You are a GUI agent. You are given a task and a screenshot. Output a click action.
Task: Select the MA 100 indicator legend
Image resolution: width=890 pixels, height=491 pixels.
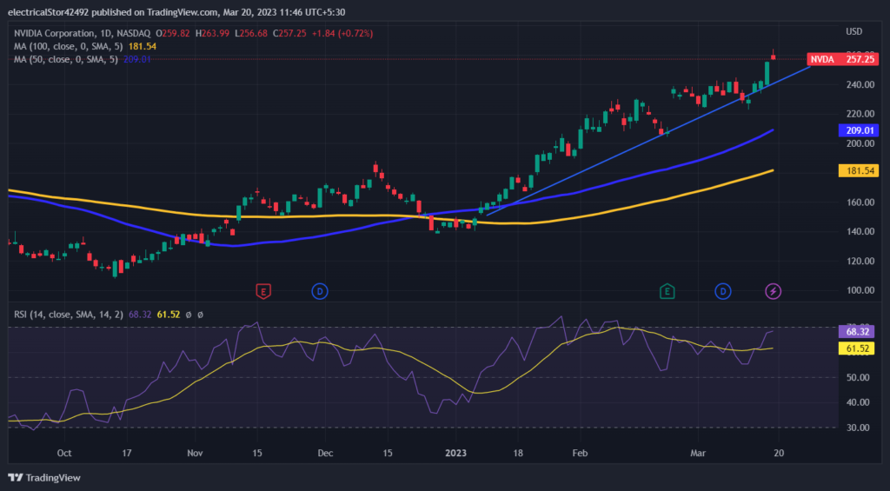(85, 47)
